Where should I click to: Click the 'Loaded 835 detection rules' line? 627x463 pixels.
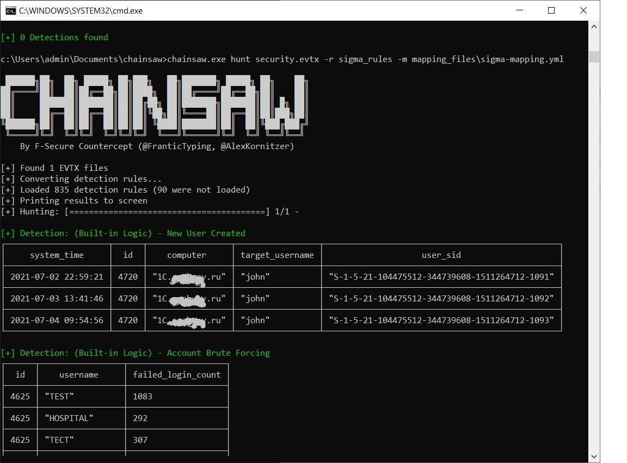(x=126, y=189)
